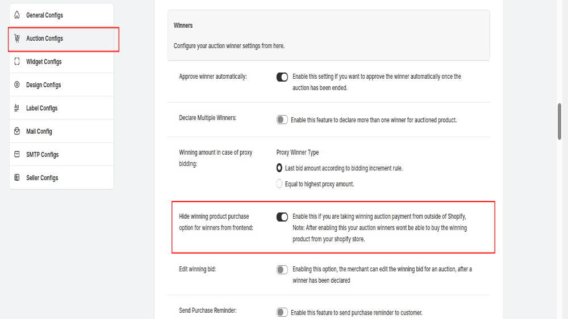568x319 pixels.
Task: Select Equal to highest proxy amount option
Action: click(x=279, y=184)
